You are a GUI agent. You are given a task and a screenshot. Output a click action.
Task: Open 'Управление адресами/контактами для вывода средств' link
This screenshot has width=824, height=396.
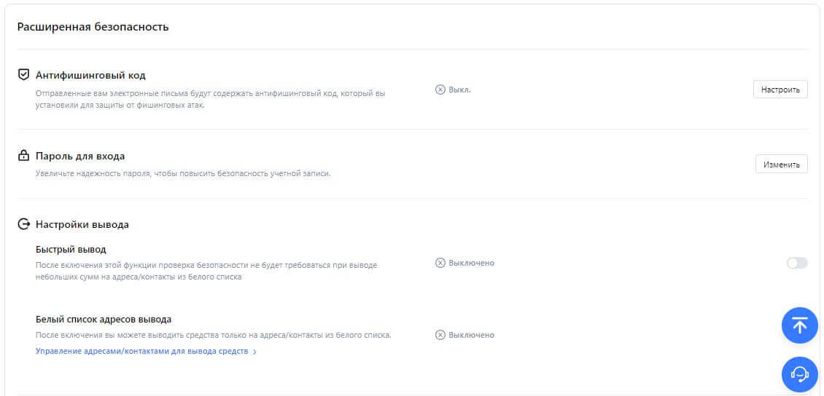click(142, 352)
